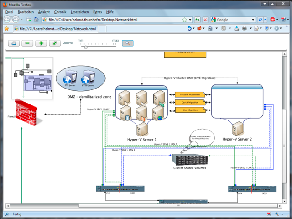Click the Cluster Shared Volumes storage device
This screenshot has height=219, width=292.
190,159
